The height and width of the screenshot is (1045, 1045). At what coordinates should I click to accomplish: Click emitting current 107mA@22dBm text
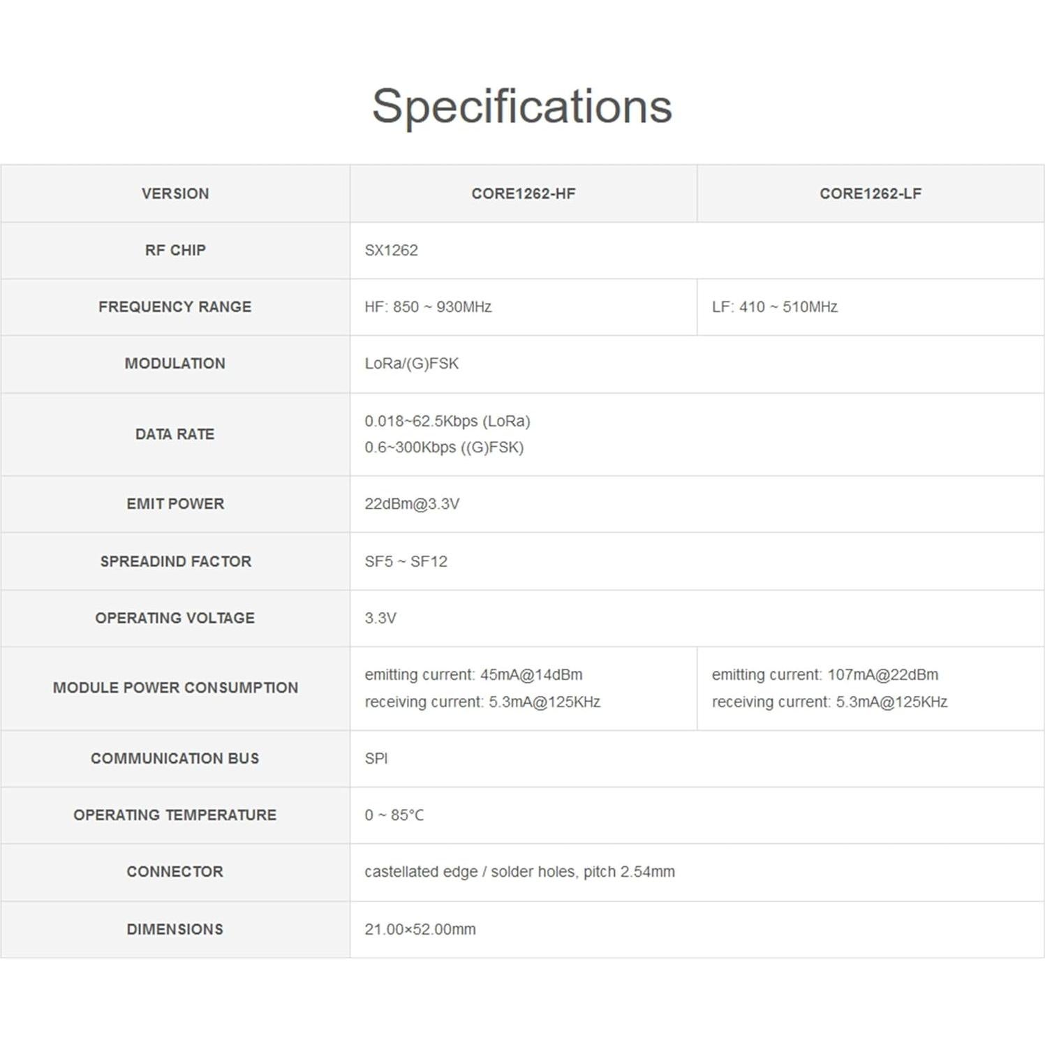click(x=824, y=674)
